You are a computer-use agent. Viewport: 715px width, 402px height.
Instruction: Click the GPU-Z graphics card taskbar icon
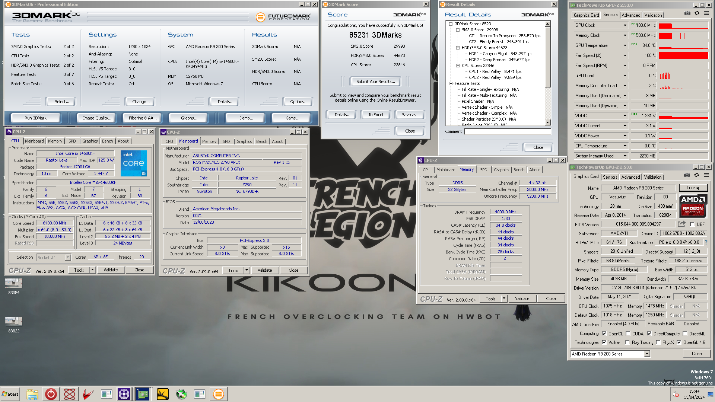click(143, 394)
